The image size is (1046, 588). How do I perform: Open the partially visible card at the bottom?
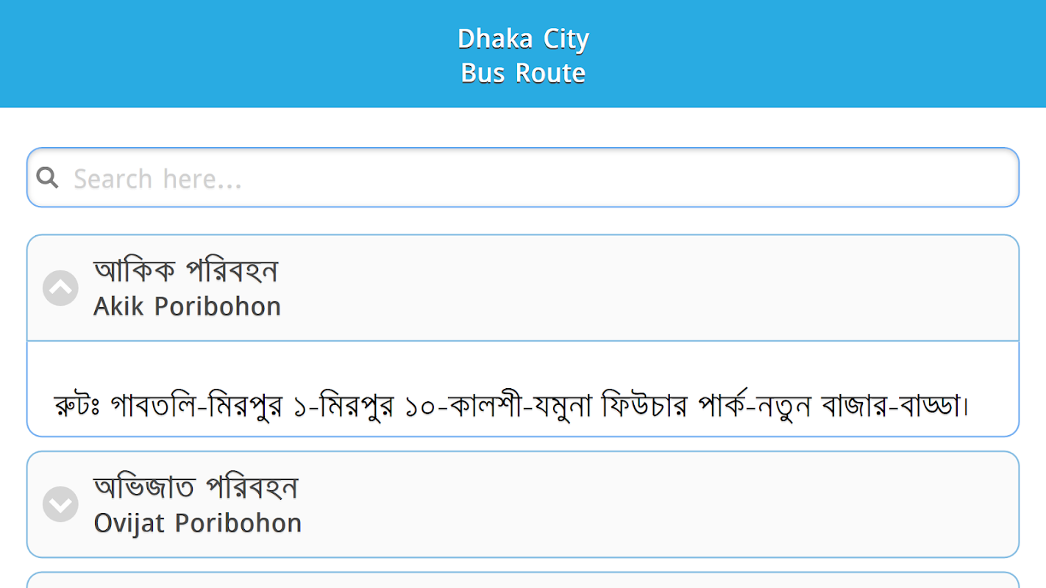click(522, 581)
